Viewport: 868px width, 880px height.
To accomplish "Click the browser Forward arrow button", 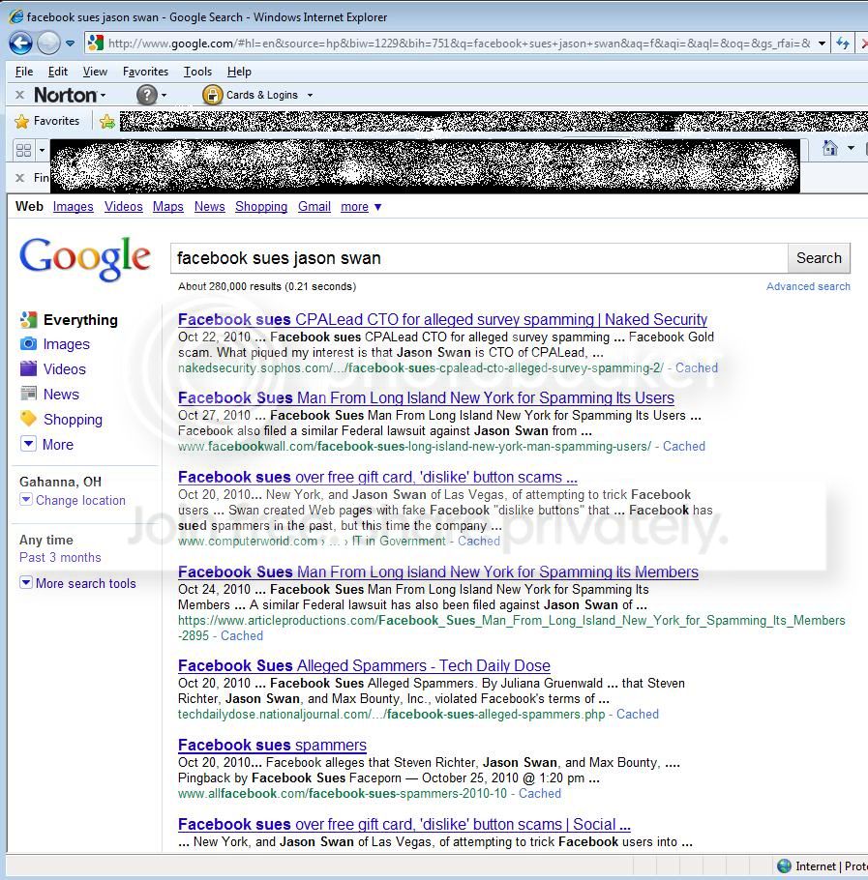I will point(48,44).
